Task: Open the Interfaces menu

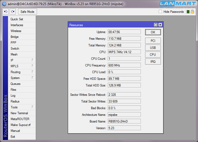Action: (22, 25)
